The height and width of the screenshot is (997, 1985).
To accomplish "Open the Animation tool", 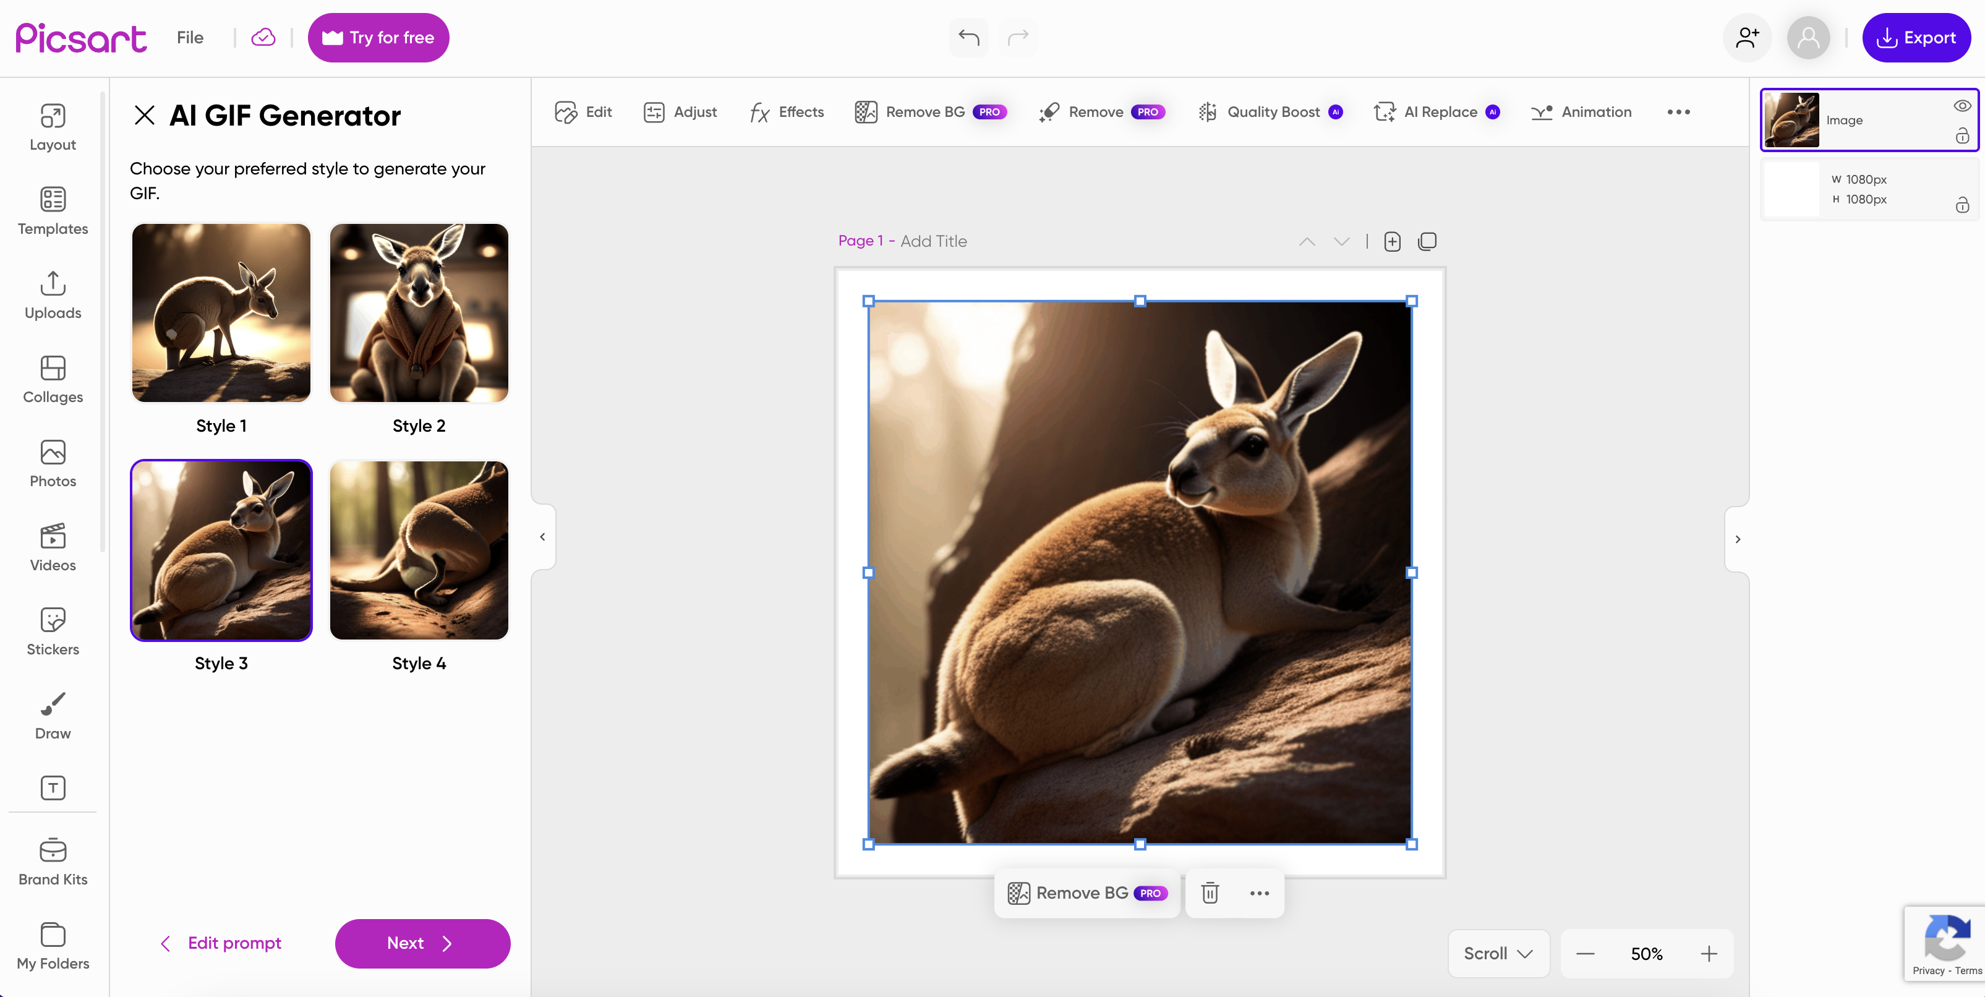I will (1581, 112).
